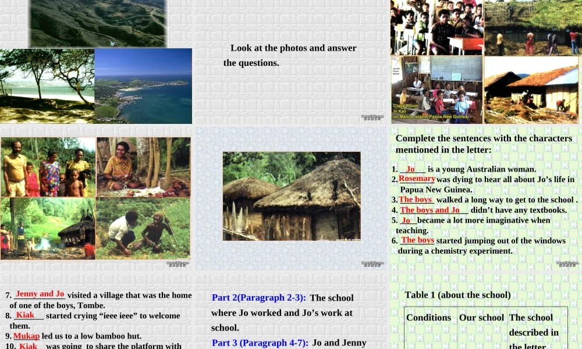This screenshot has height=349, width=582.
Task: Click the text 'Look at the photos and answer'
Action: pos(293,48)
